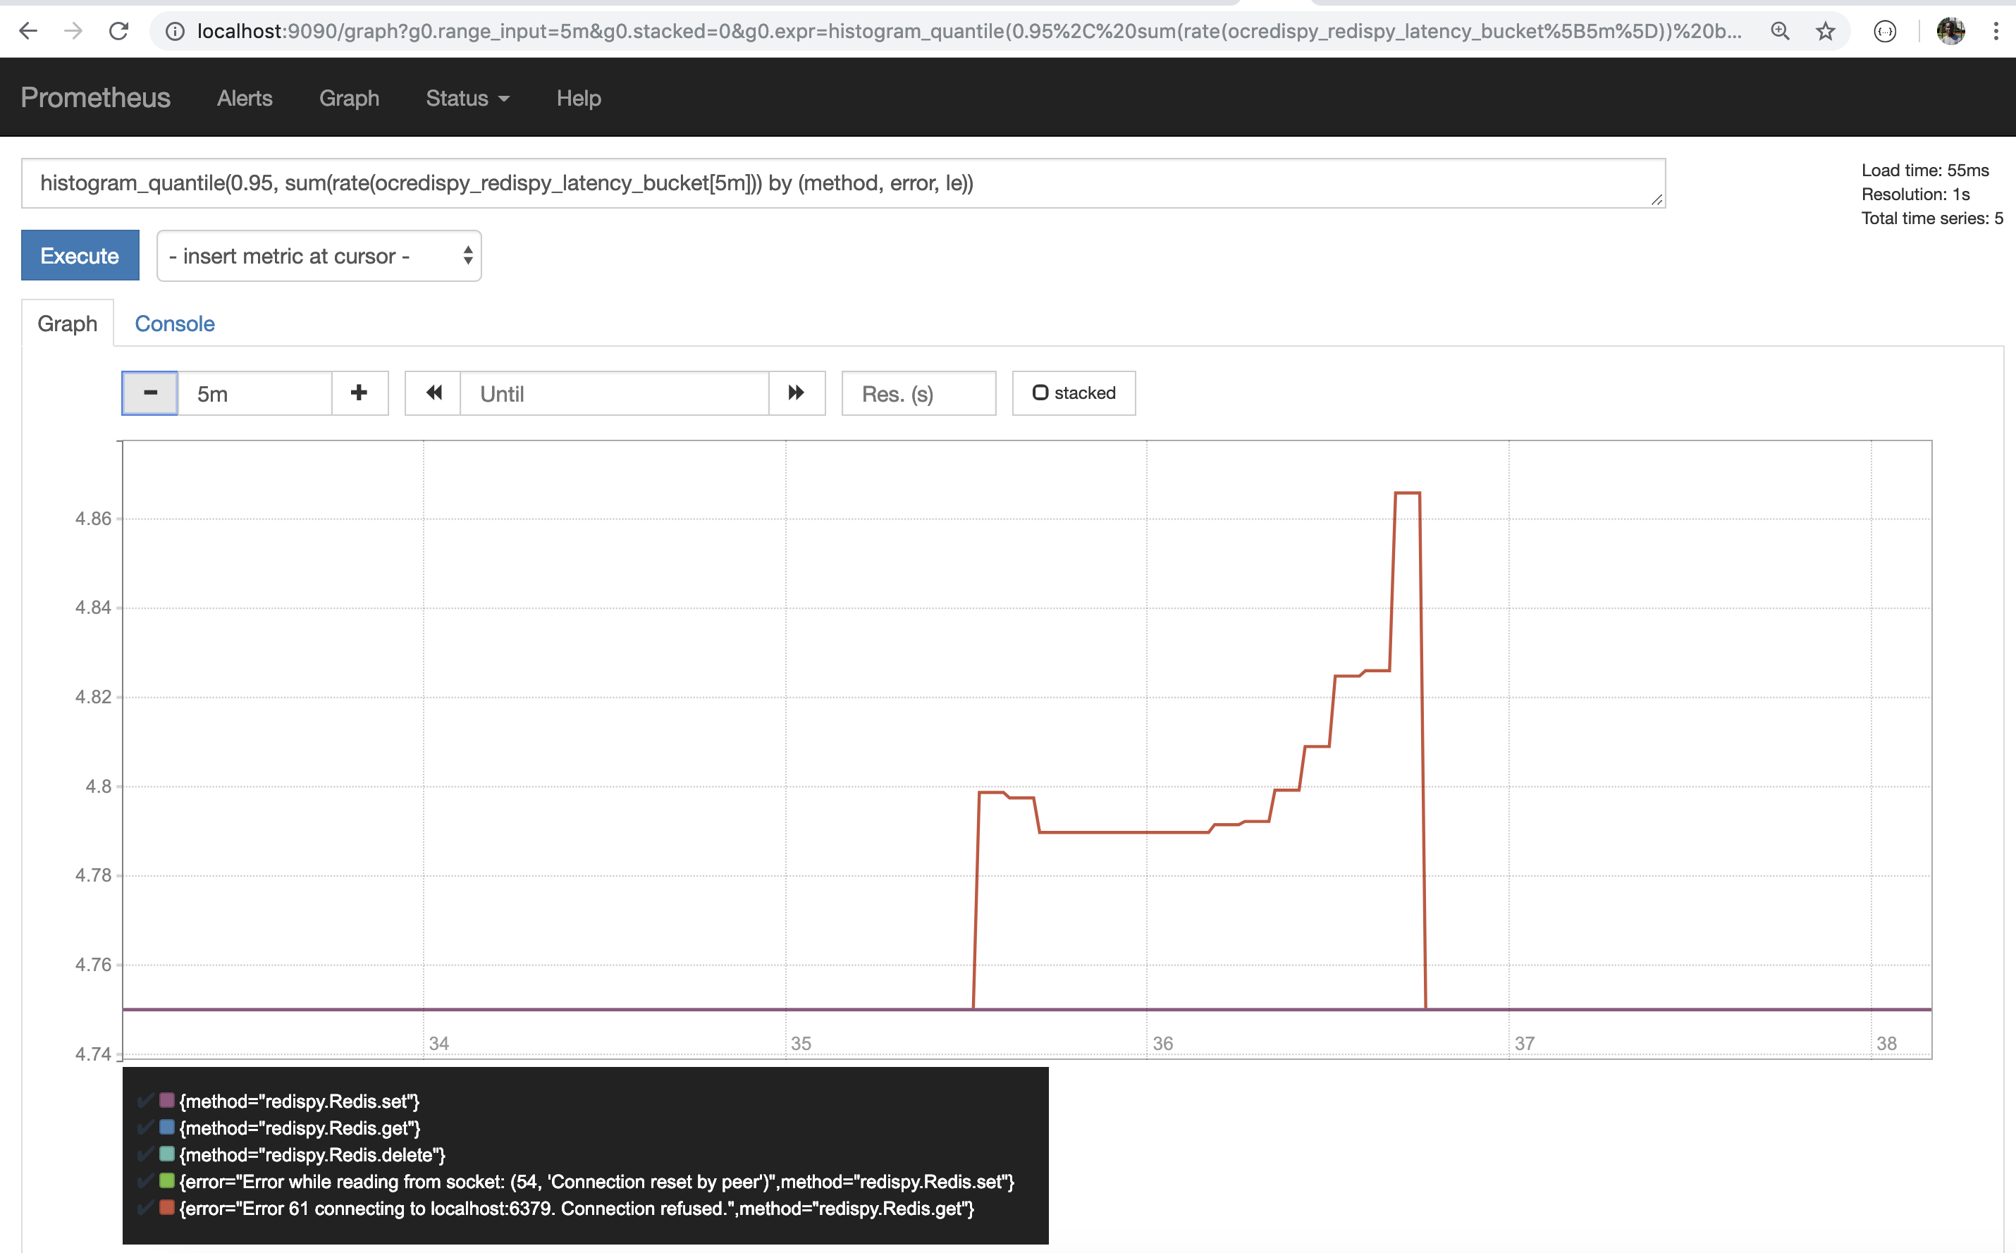Click the zoom out minus icon
The width and height of the screenshot is (2016, 1253).
click(149, 393)
